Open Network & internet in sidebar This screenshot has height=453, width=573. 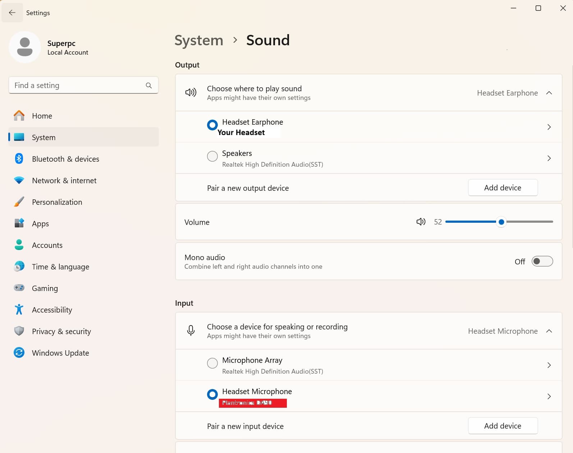click(x=64, y=181)
